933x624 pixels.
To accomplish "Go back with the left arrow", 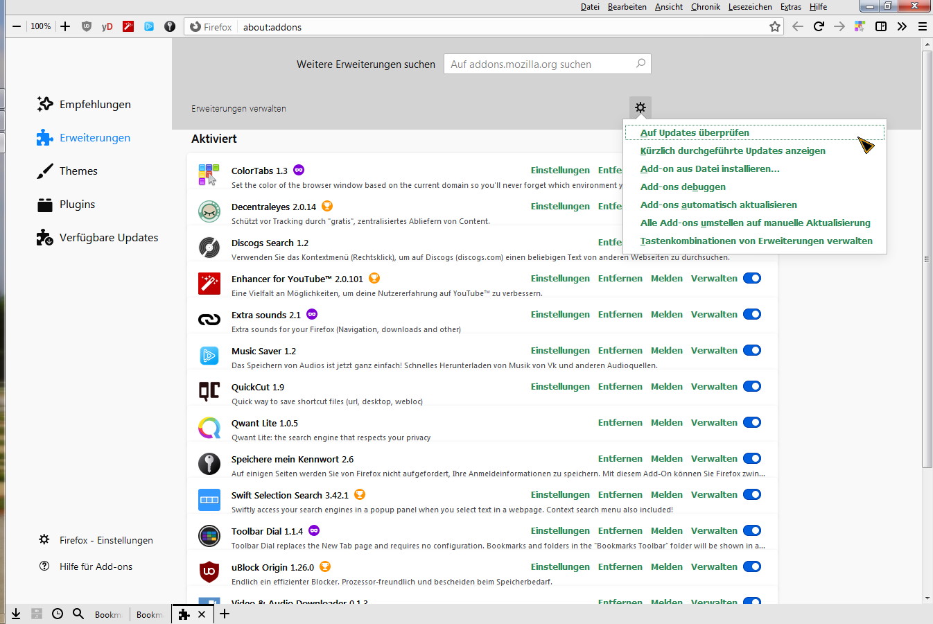I will (798, 26).
